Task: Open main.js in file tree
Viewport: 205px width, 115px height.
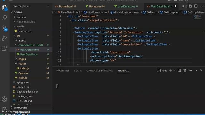Action: coord(31,78)
